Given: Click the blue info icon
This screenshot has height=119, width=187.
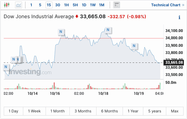Looking at the screenshot, I should point(179,17).
